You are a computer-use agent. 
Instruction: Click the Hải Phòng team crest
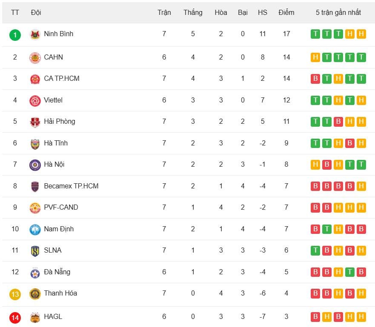(35, 122)
